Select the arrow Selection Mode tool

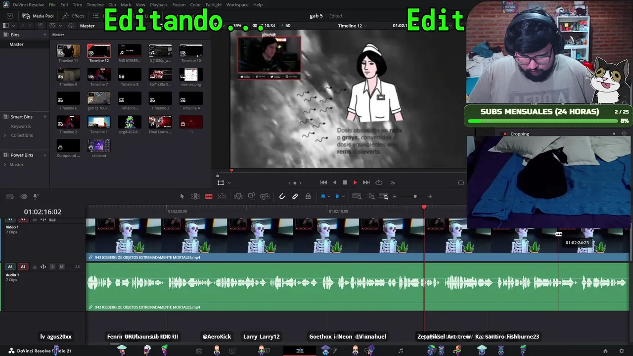point(182,197)
